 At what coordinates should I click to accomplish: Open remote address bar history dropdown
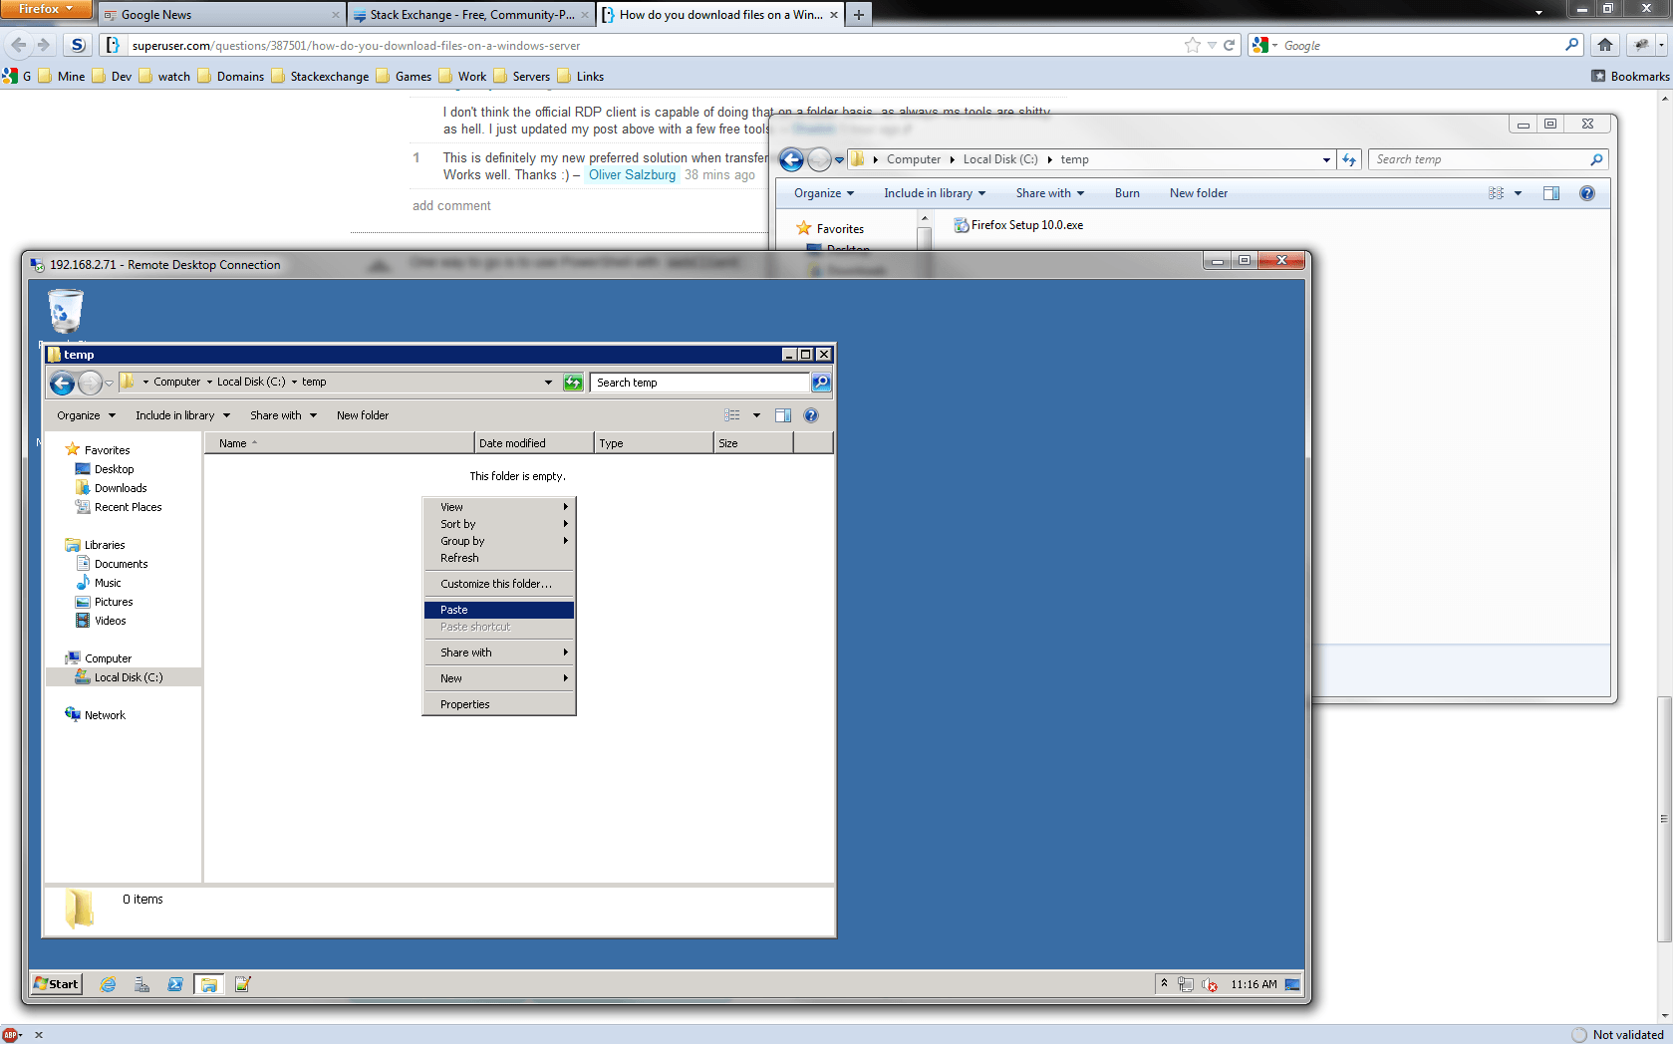548,383
